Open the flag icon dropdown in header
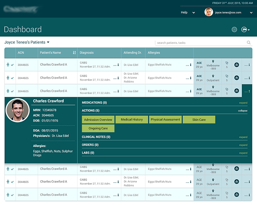Image resolution: width=257 pixels, height=205 pixels. coord(245,30)
